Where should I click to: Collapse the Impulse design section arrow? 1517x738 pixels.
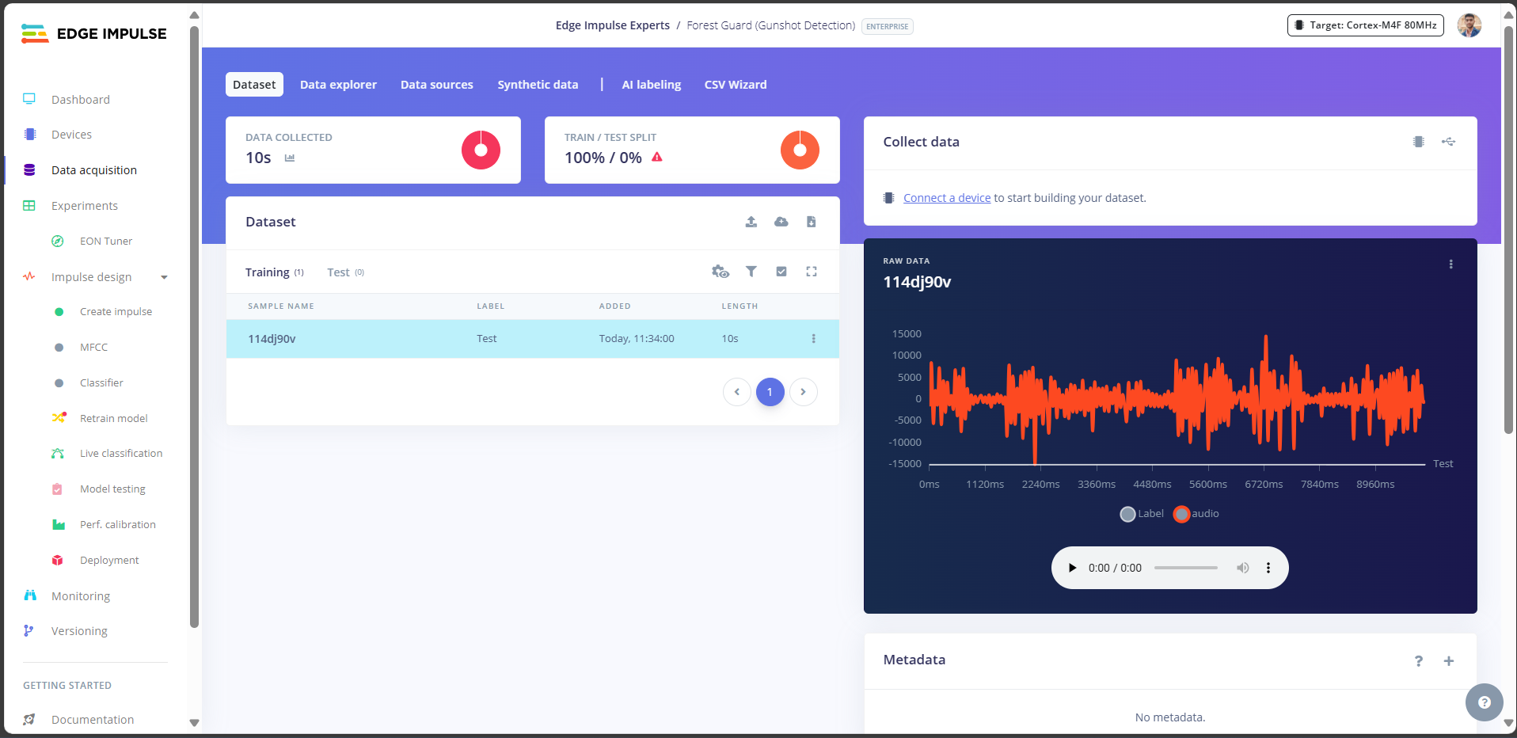point(165,277)
